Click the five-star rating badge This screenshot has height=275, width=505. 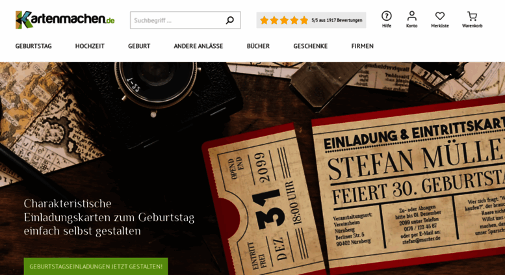click(311, 20)
